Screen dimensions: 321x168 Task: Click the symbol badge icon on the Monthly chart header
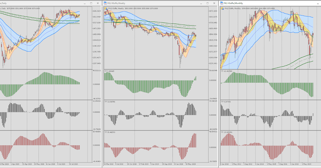point(222,9)
